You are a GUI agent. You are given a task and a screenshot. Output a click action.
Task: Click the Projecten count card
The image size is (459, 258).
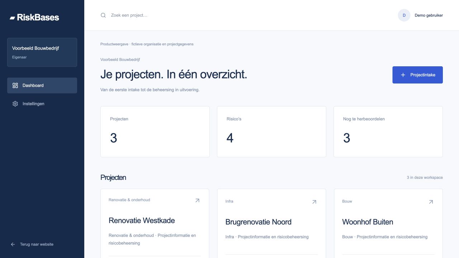click(x=155, y=132)
